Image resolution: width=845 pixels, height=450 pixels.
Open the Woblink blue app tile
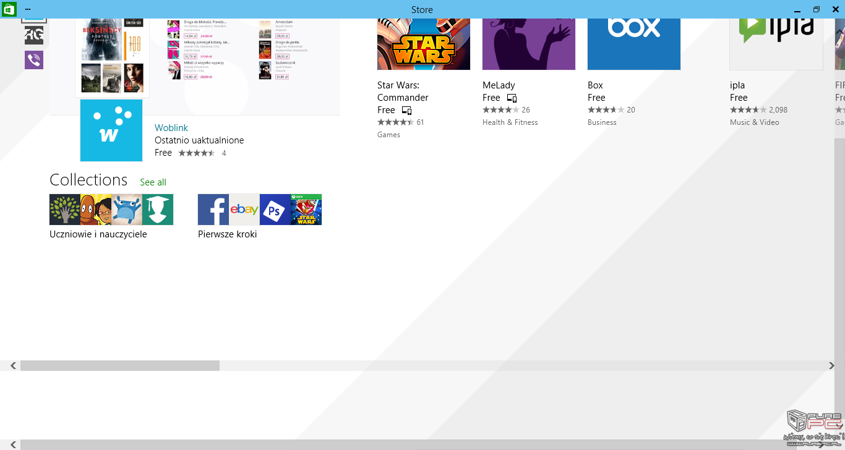point(111,130)
